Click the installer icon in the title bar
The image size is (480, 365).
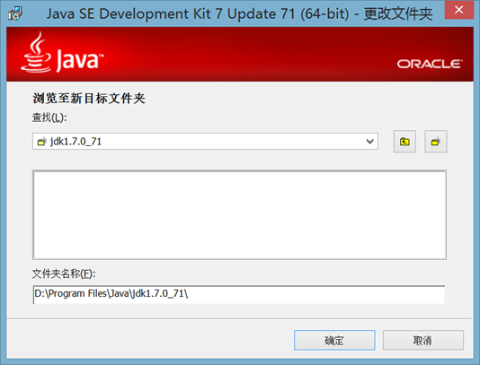coord(15,13)
